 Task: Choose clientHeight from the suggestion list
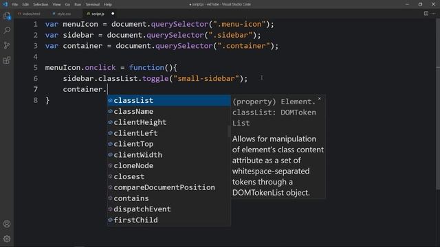pyautogui.click(x=168, y=122)
